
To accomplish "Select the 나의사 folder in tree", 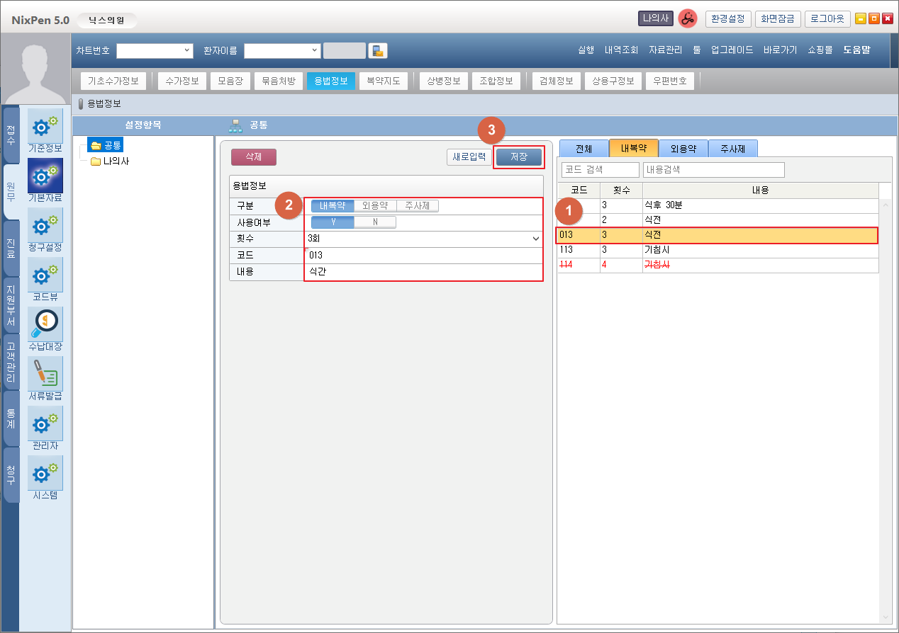I will pos(116,161).
